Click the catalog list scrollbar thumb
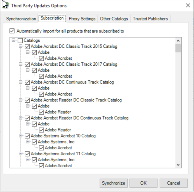 click(x=178, y=48)
